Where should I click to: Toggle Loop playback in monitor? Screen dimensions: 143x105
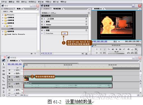[x=129, y=49]
